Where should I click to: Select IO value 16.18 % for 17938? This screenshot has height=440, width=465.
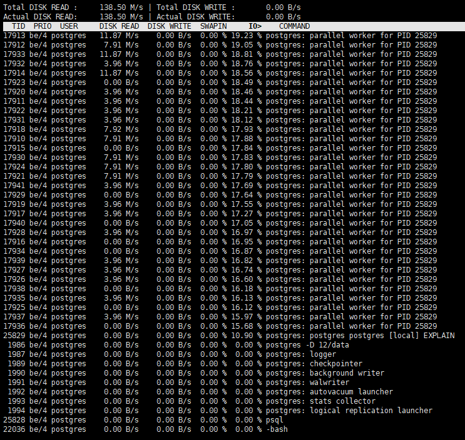(x=247, y=289)
